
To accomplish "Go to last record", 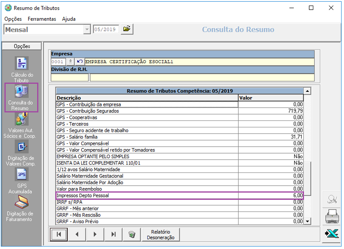I will click(113, 234).
